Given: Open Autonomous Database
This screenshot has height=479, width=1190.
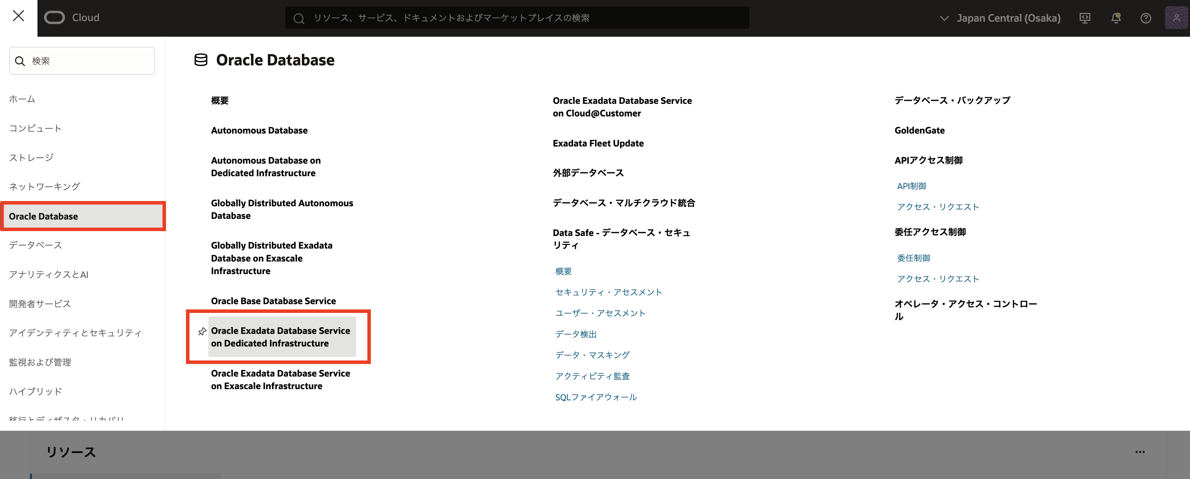Looking at the screenshot, I should pos(259,130).
